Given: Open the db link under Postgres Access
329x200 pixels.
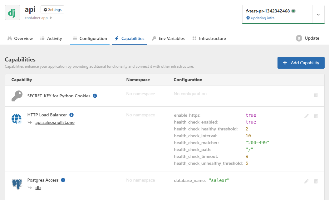Looking at the screenshot, I should (38, 188).
